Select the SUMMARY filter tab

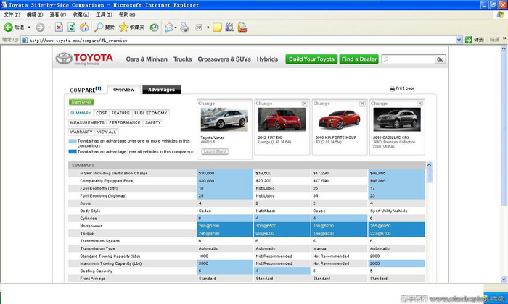[81, 113]
